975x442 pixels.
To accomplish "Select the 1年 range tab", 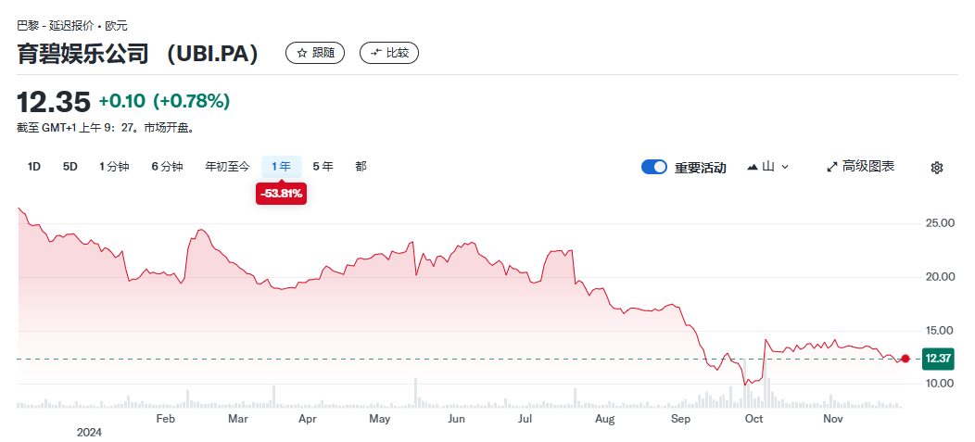I will [282, 167].
